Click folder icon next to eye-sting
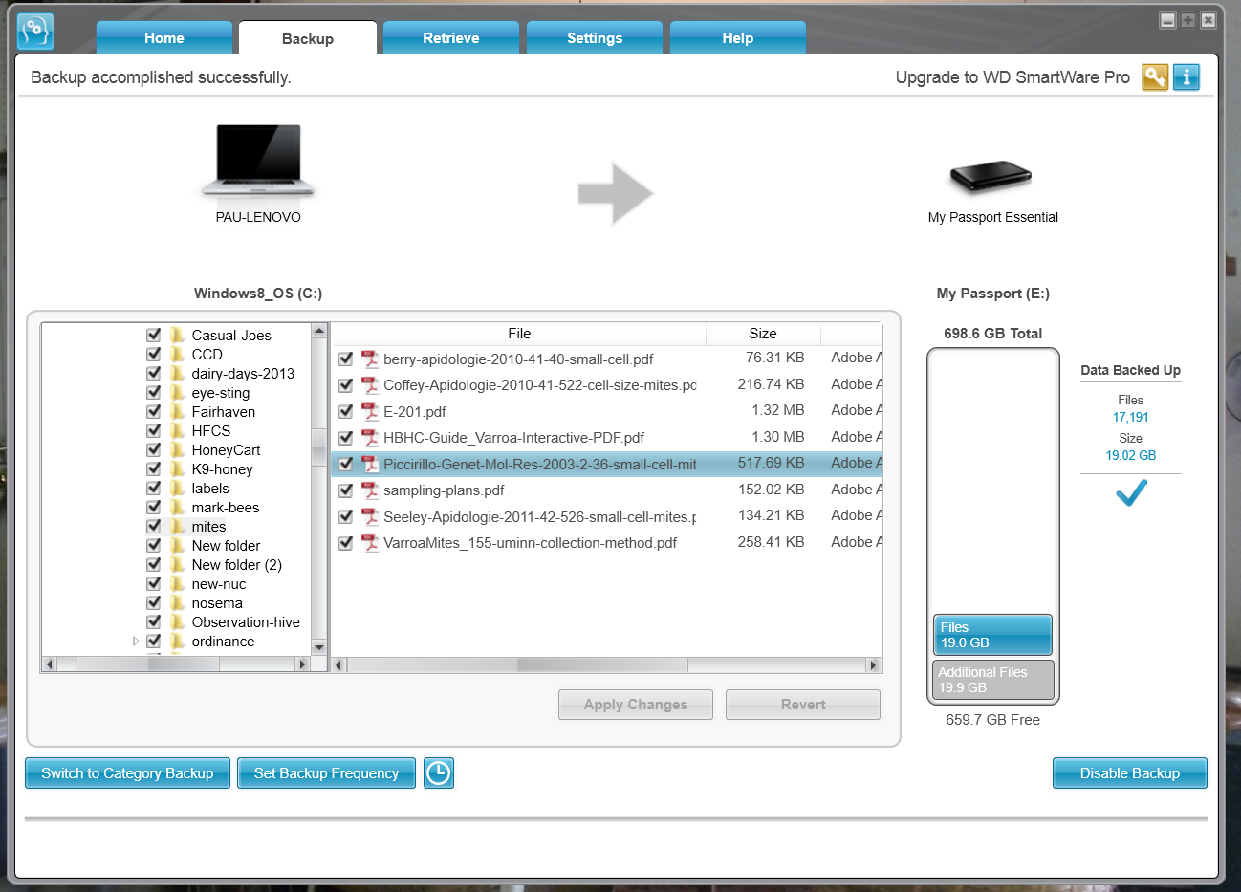This screenshot has width=1241, height=892. click(177, 392)
